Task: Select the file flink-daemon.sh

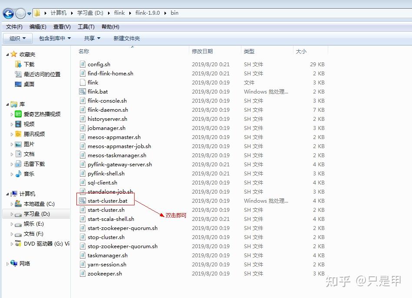Action: 108,110
